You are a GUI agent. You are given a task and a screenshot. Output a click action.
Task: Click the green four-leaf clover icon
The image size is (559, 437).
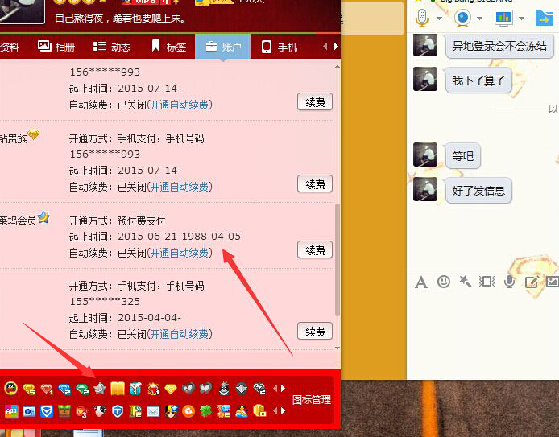[x=206, y=411]
